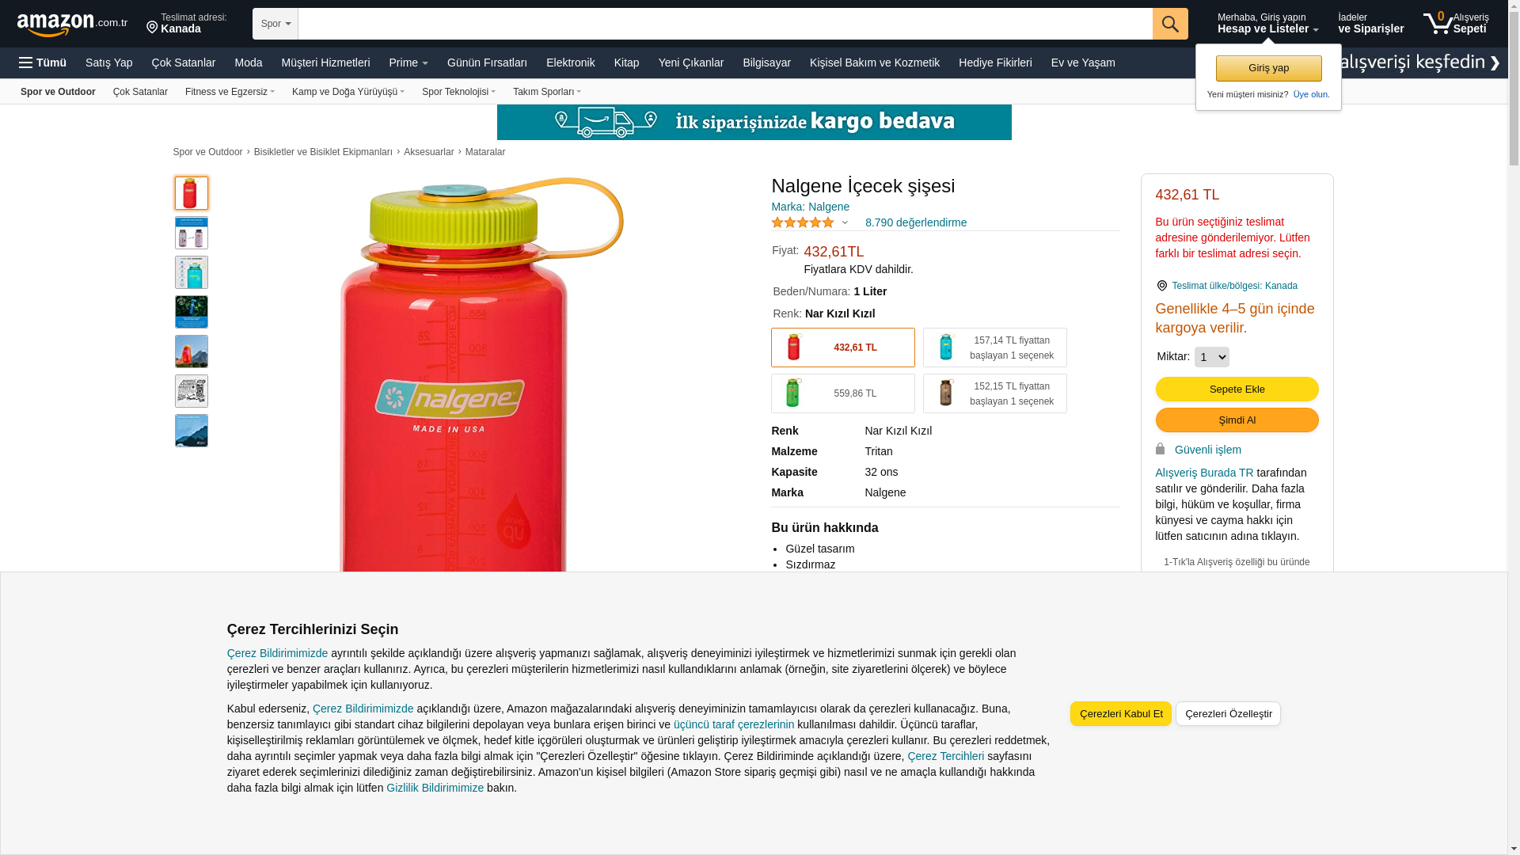
Task: Accept cookies with Çerezleri Kabul Et
Action: [1121, 713]
